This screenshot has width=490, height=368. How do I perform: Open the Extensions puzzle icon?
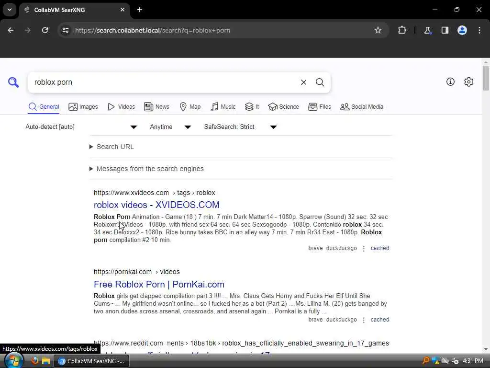tap(402, 30)
